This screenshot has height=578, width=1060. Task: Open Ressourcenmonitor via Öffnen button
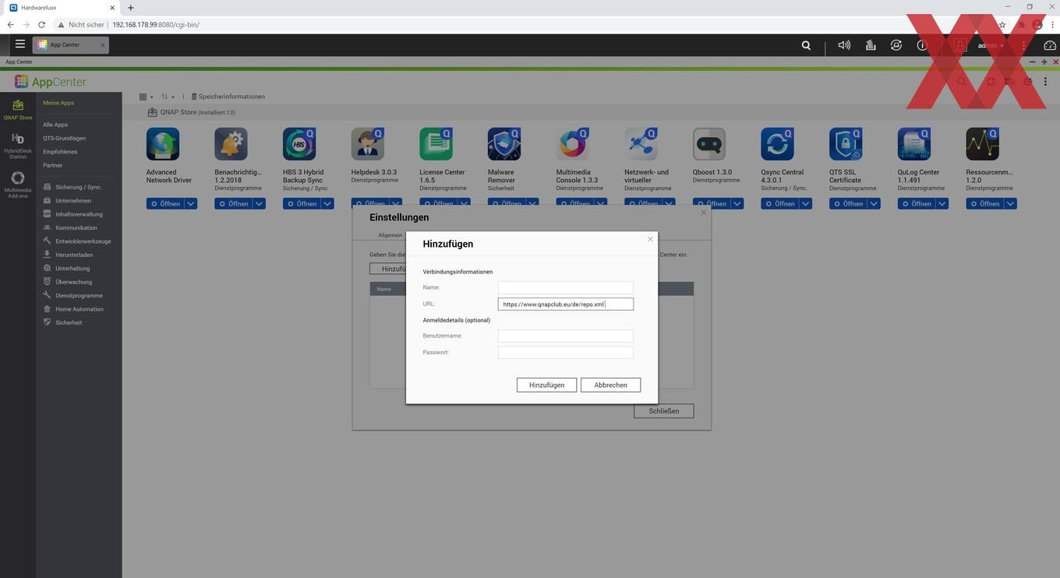pyautogui.click(x=985, y=203)
